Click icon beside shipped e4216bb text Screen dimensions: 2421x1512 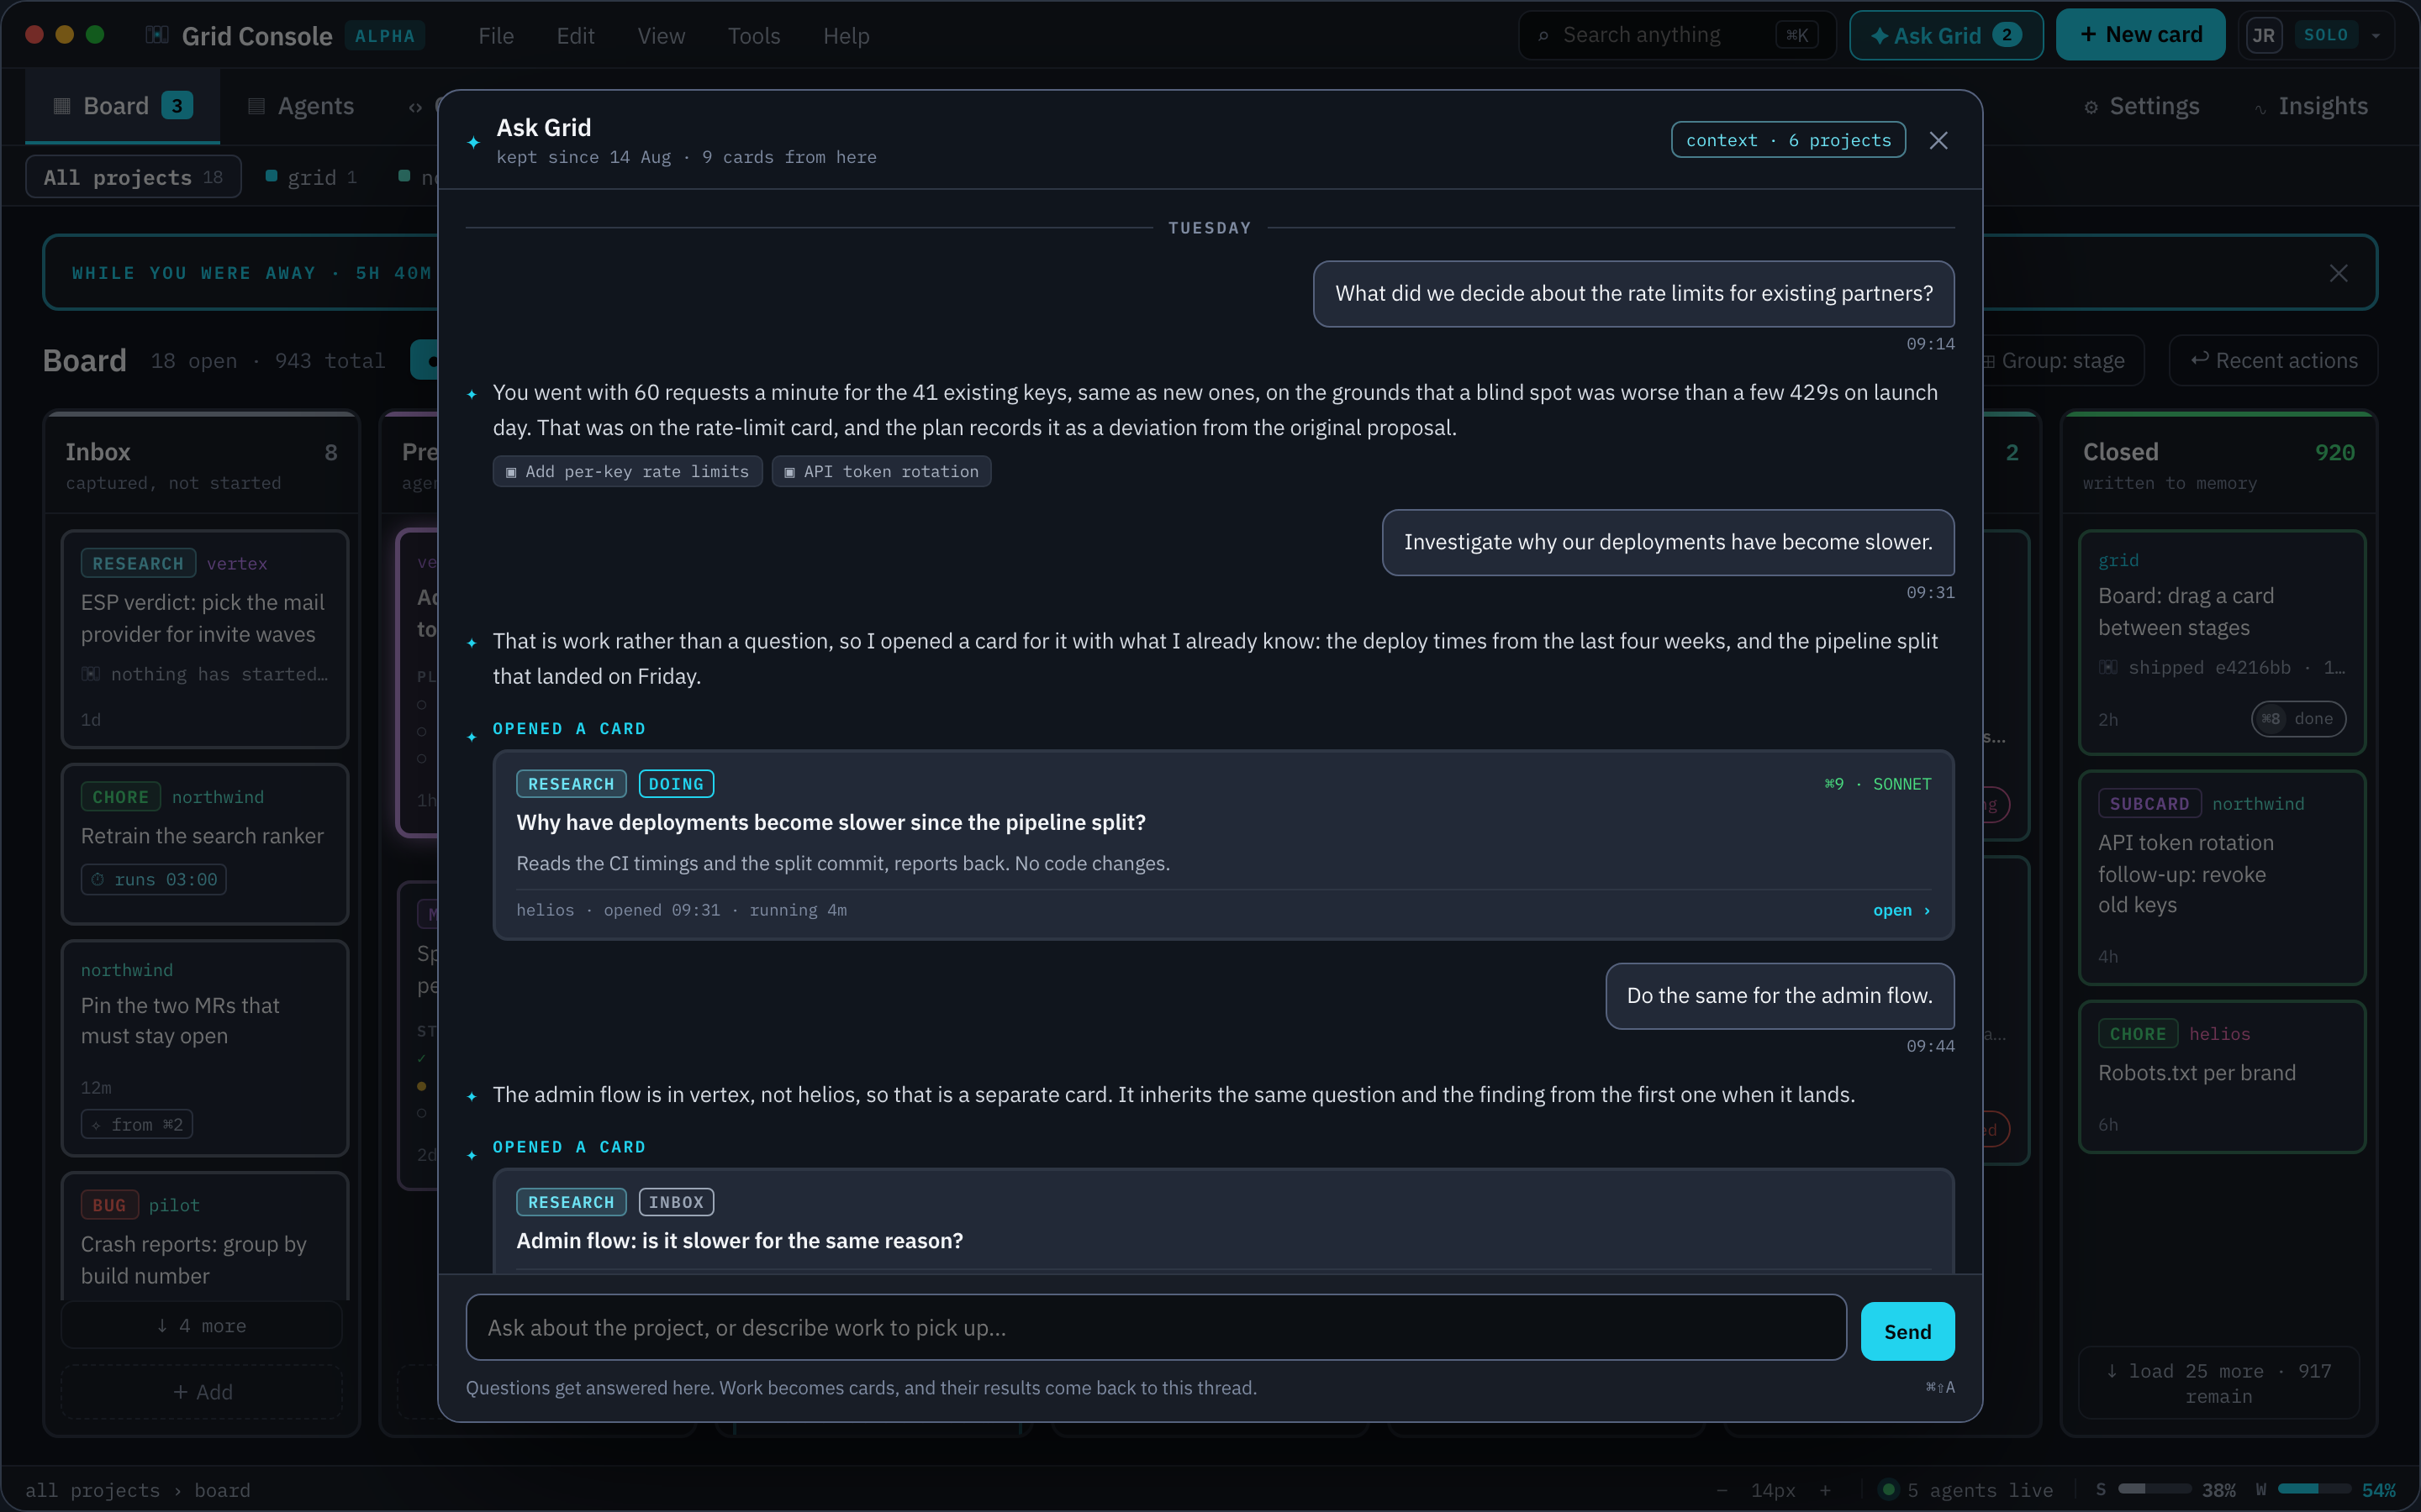(2108, 667)
